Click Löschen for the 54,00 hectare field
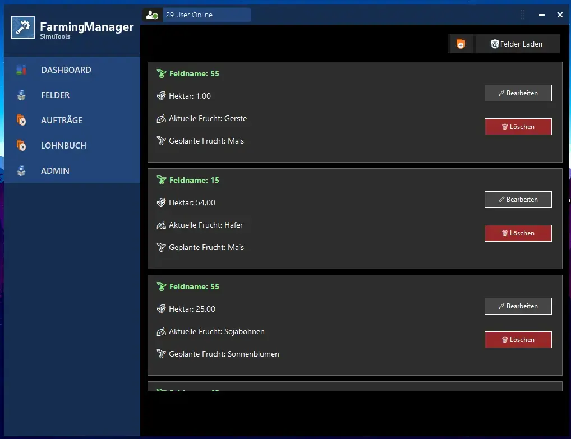Viewport: 571px width, 439px height. tap(518, 233)
